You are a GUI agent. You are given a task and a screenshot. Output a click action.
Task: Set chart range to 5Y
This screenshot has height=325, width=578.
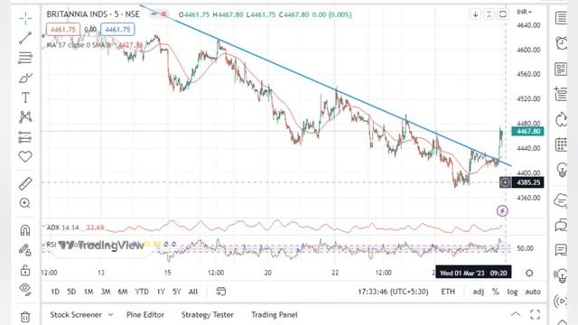(177, 292)
